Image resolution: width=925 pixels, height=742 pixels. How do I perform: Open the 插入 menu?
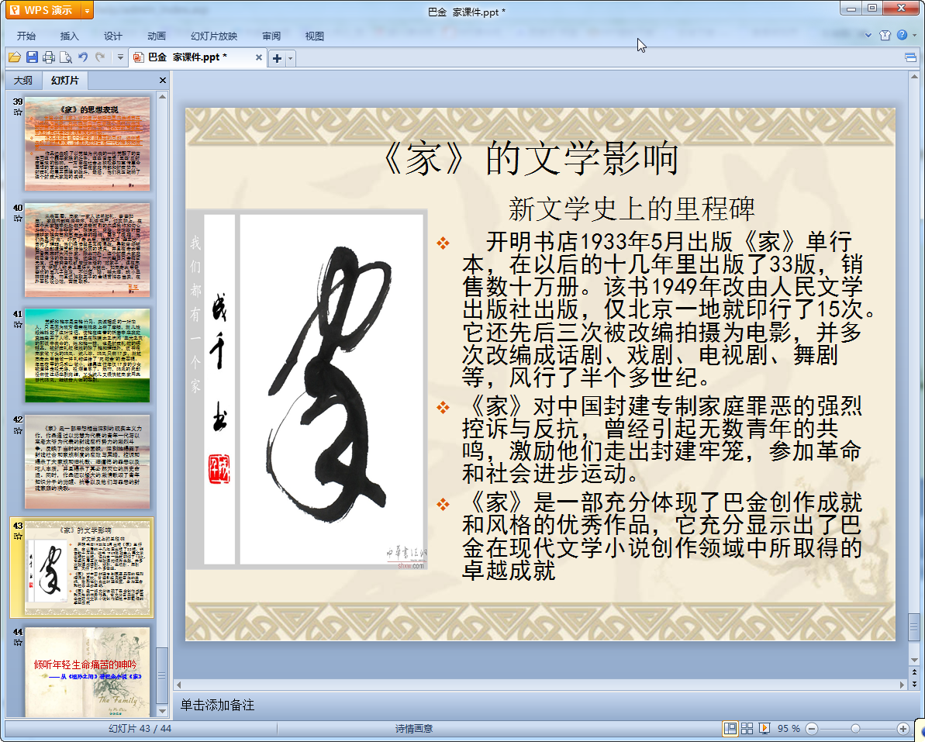(x=70, y=36)
